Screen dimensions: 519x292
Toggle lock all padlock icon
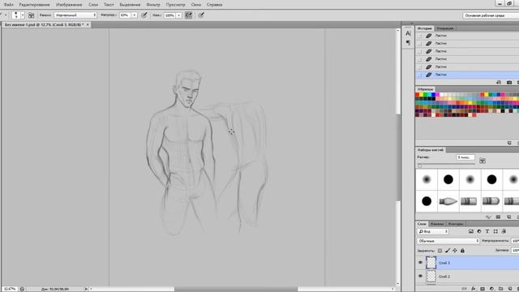pos(462,251)
